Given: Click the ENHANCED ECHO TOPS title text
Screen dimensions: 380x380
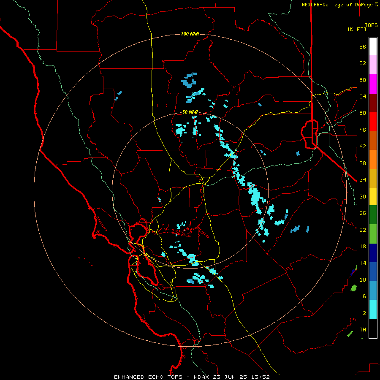Looking at the screenshot, I should pos(148,377).
